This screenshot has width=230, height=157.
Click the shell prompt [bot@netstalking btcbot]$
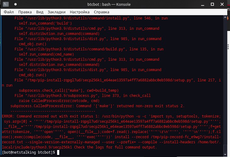29,152
